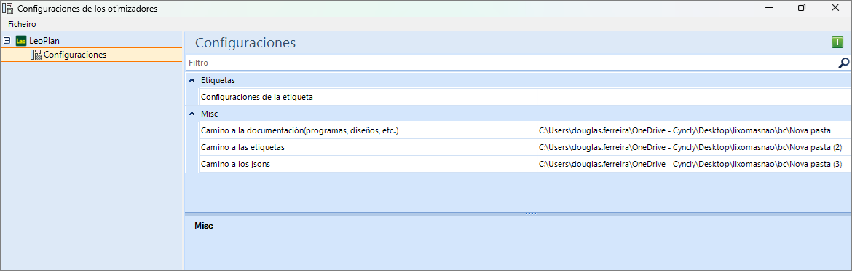Select Camino a los jsons row

(368, 164)
